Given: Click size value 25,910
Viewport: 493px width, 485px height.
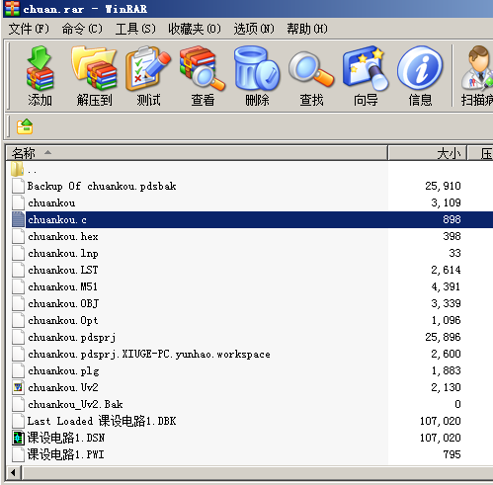Looking at the screenshot, I should point(443,186).
